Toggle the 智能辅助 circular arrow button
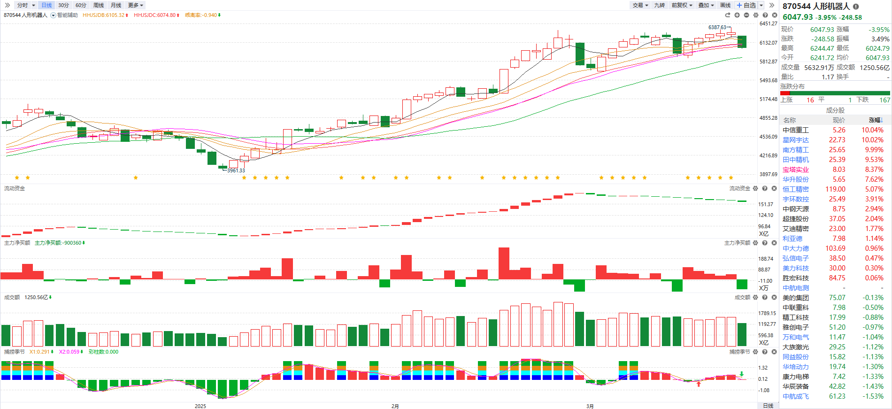Viewport: 892px width, 409px height. point(53,15)
